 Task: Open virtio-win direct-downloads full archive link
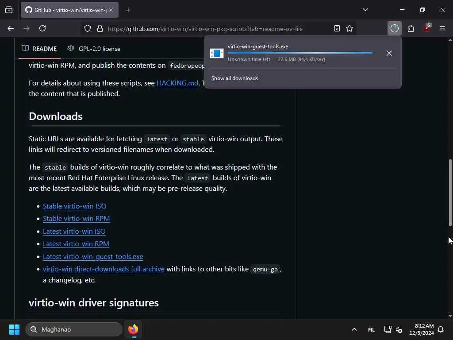coord(104,269)
